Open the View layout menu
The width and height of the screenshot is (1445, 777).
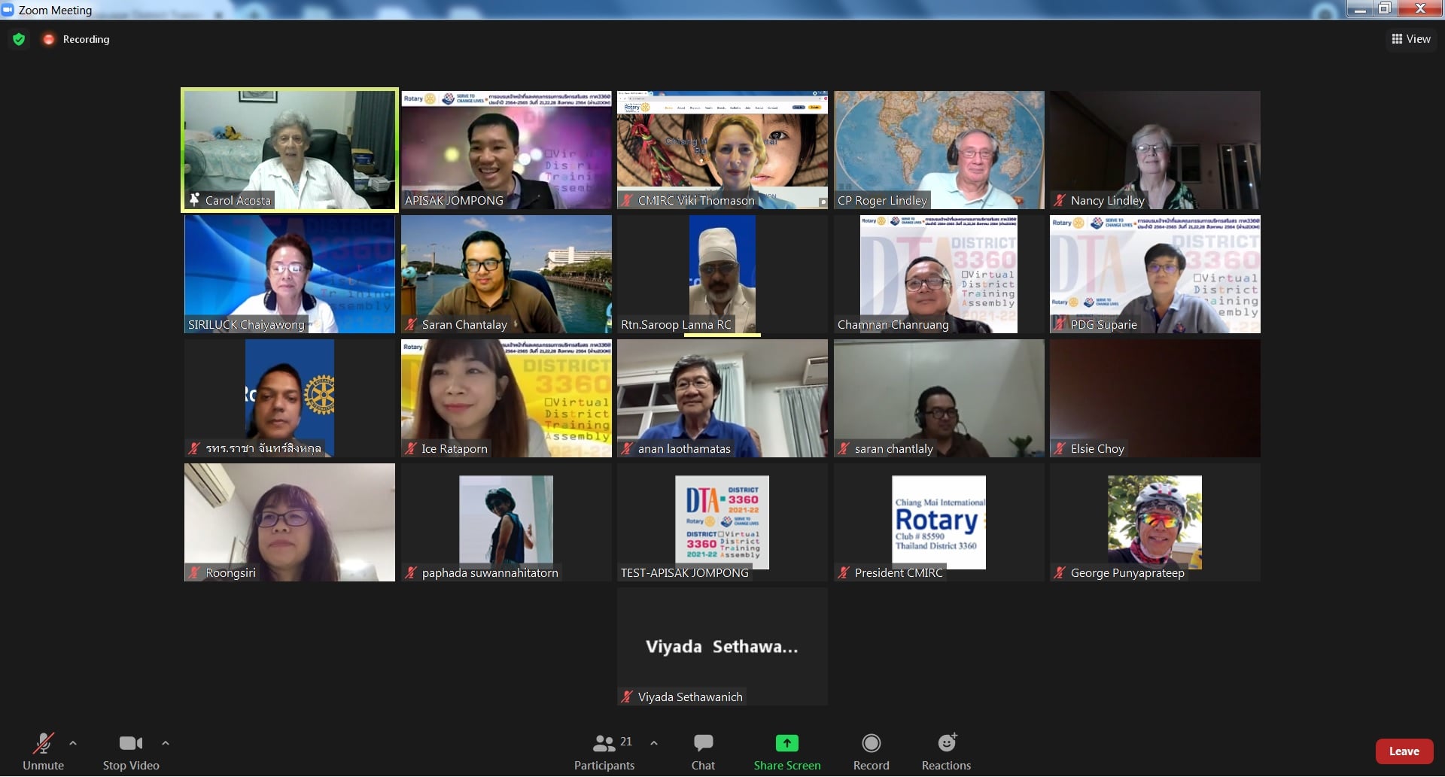pos(1410,39)
